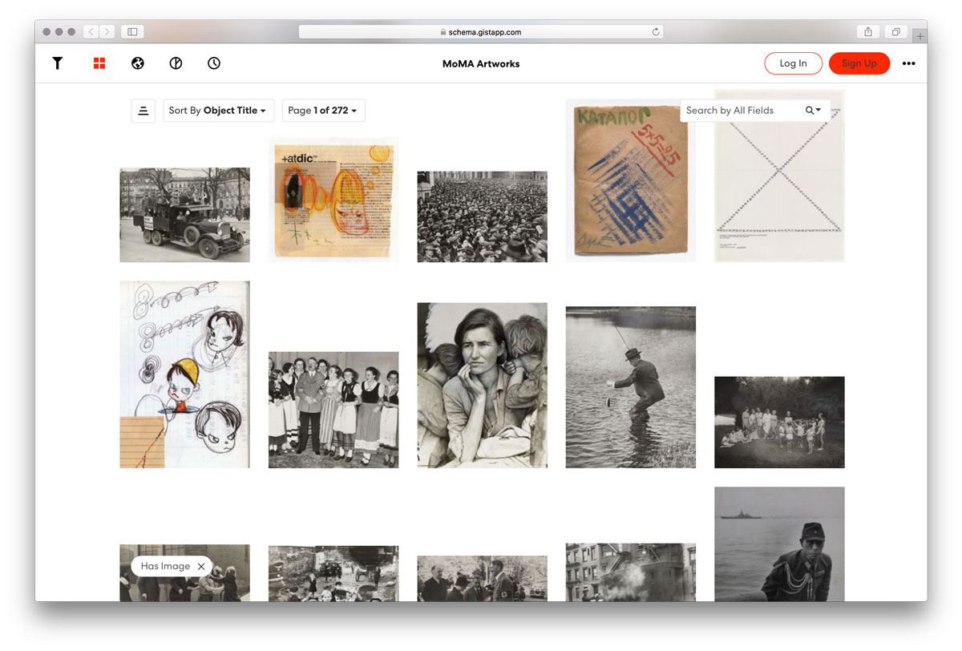Open the vintage truck street photograph
962x651 pixels.
pos(184,215)
